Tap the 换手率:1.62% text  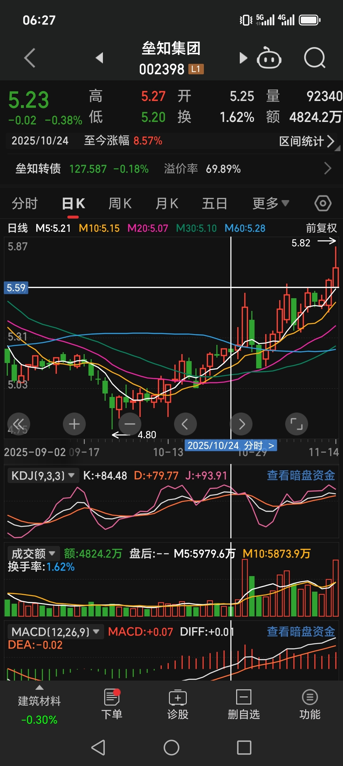[41, 567]
